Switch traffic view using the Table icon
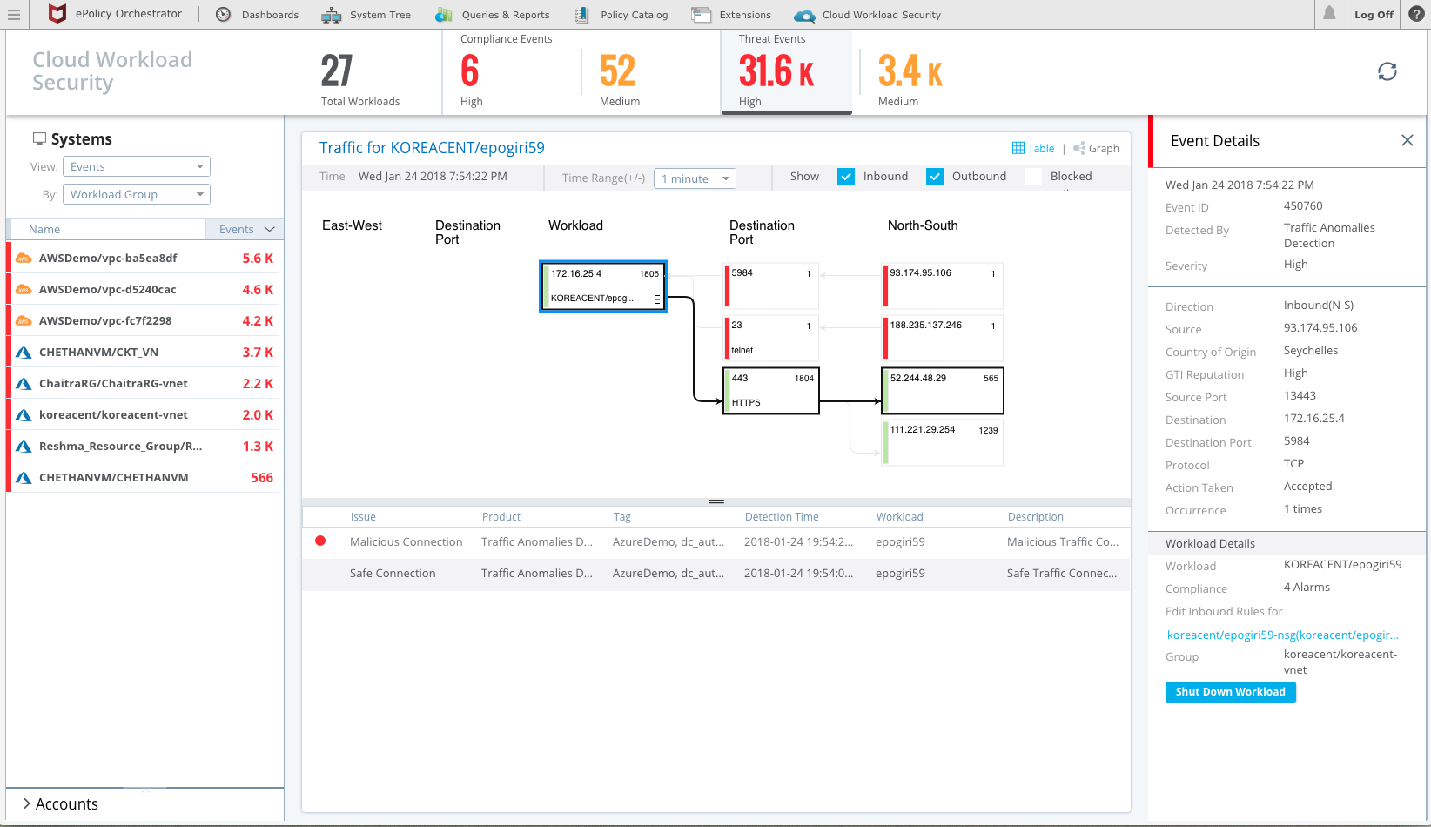This screenshot has height=827, width=1431. tap(1018, 148)
